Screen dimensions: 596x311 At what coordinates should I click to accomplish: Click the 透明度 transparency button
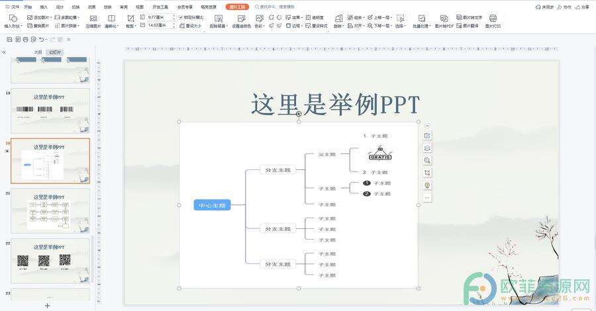tap(315, 17)
